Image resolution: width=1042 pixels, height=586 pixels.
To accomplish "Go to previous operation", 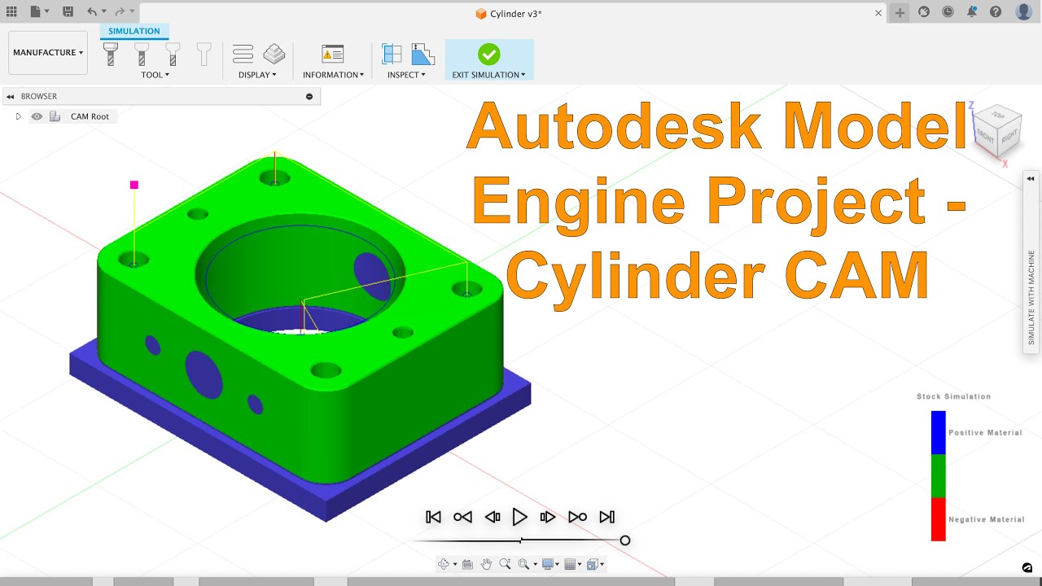I will [x=462, y=517].
